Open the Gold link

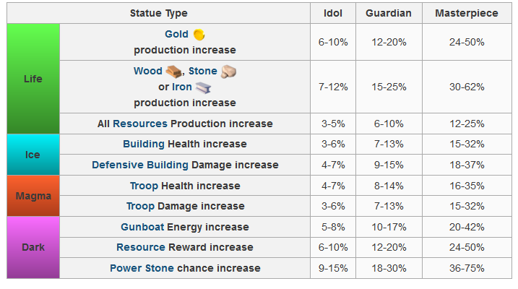pos(176,34)
